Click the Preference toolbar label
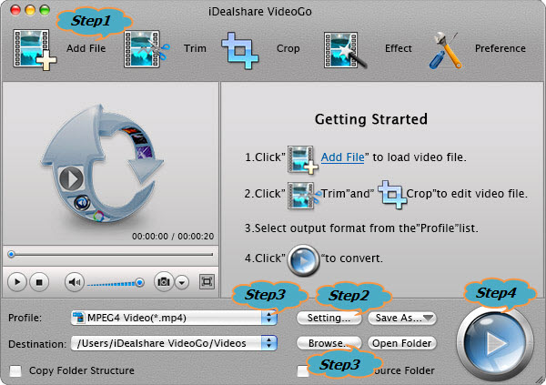This screenshot has height=385, width=546. click(500, 48)
